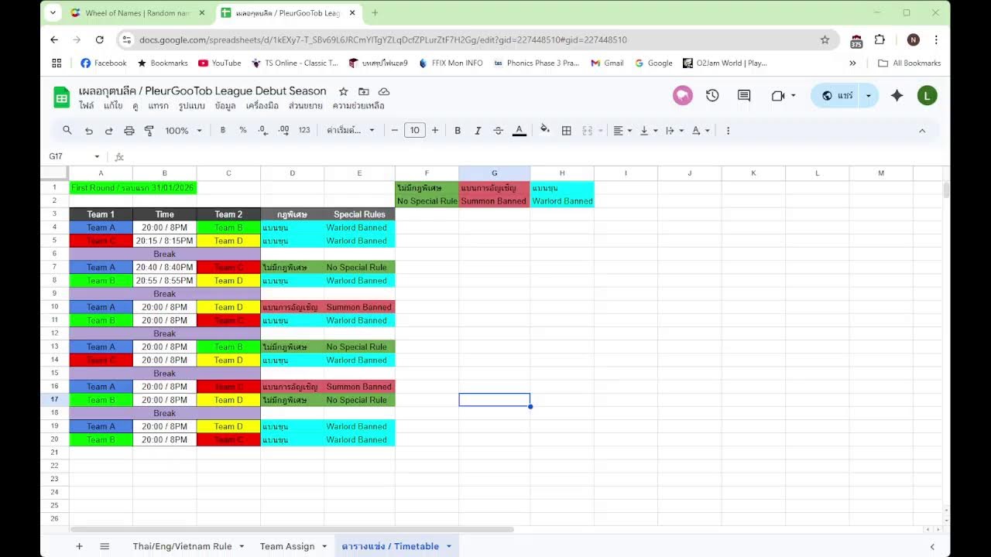Viewport: 991px width, 557px height.
Task: Open Facebook bookmark
Action: (x=104, y=63)
